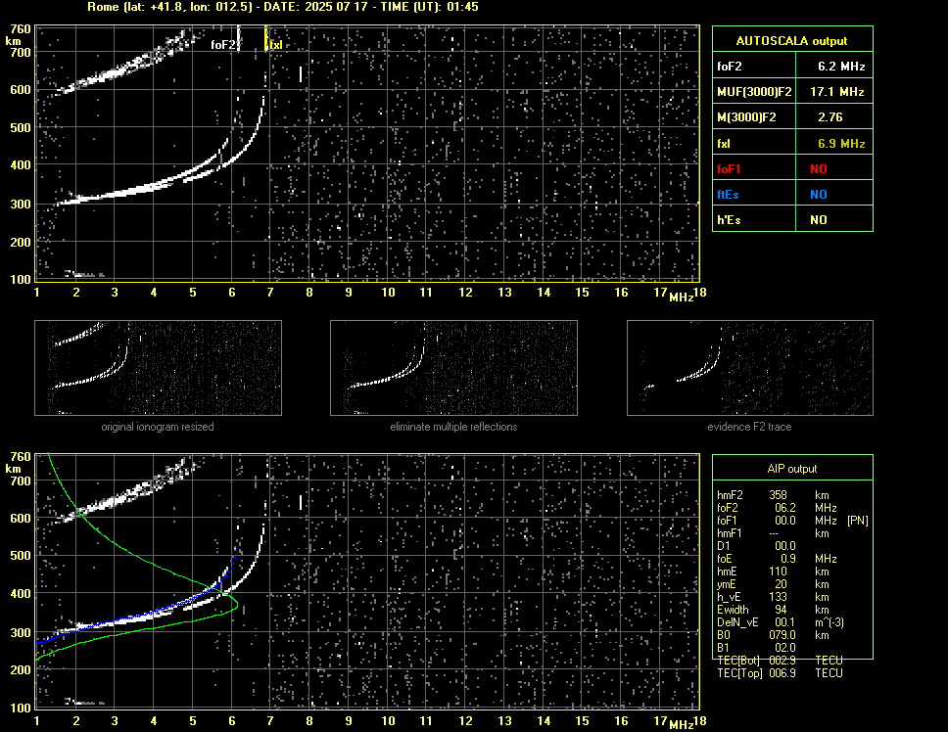This screenshot has width=948, height=732.
Task: Select the red foF1 row label
Action: [729, 169]
